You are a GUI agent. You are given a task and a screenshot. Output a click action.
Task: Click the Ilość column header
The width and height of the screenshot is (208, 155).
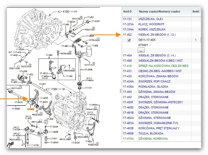(196, 11)
